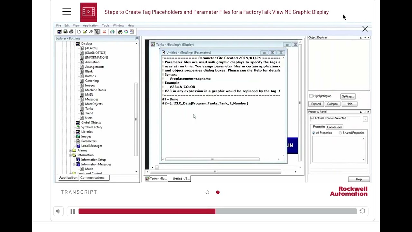Click the question mark icon in Property Panel
The height and width of the screenshot is (232, 412).
(x=365, y=119)
